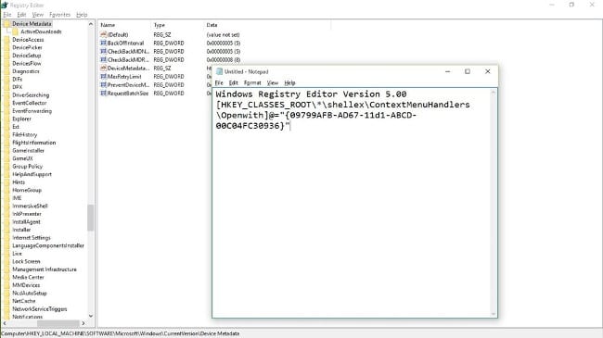
Task: Click the tree pane scroll left arrow
Action: coord(5,323)
